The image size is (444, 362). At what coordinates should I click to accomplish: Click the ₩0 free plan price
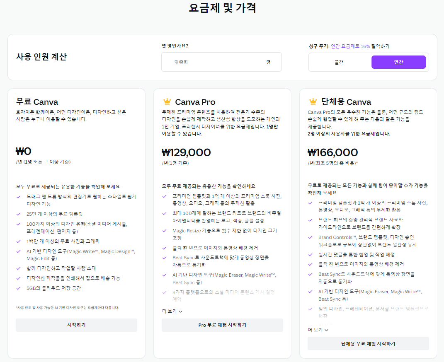(x=24, y=151)
